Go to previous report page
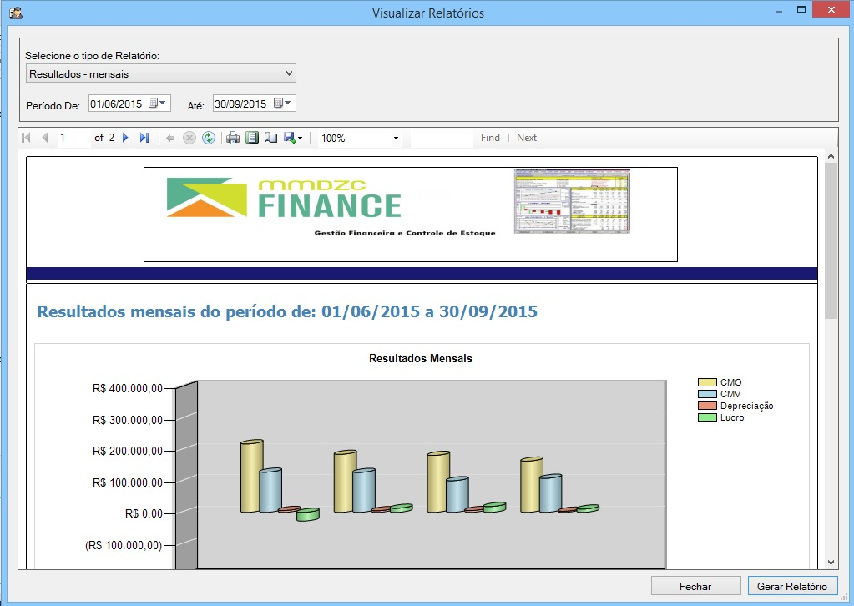854x606 pixels. click(x=45, y=138)
